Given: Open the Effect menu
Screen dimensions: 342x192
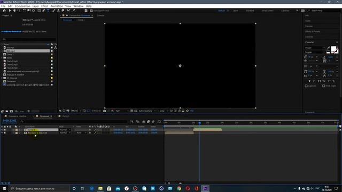Looking at the screenshot, I should click(x=44, y=6).
